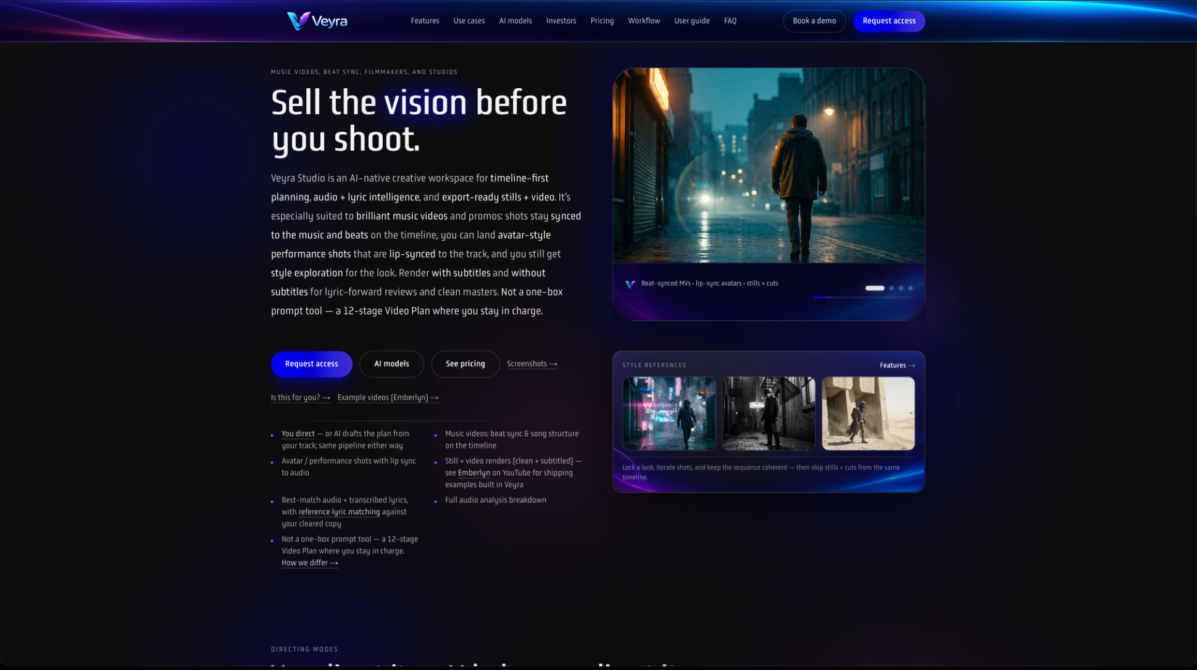The height and width of the screenshot is (670, 1197).
Task: Open the Use cases nav item
Action: point(469,21)
